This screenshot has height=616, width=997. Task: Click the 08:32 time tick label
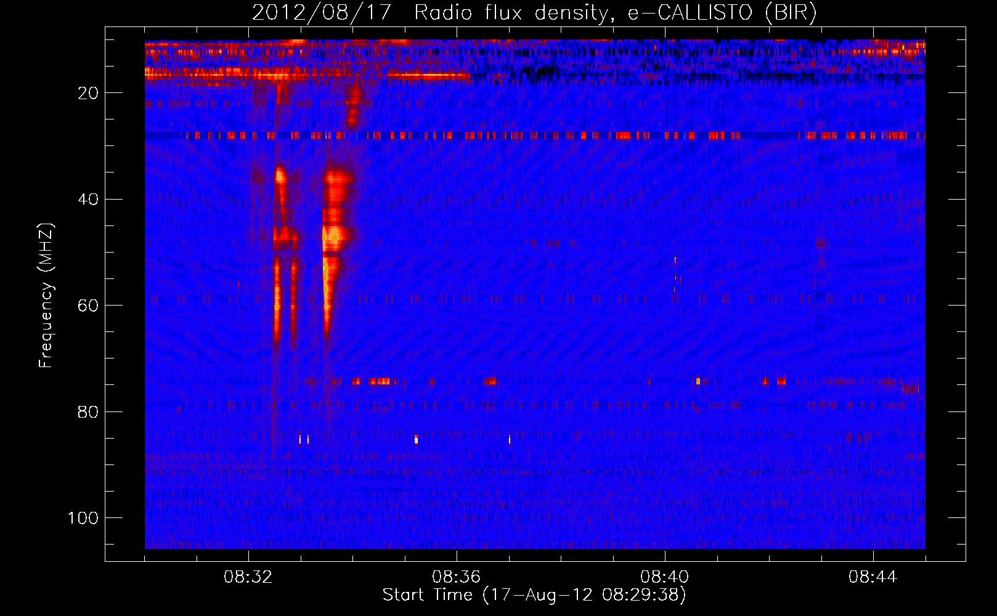tap(248, 577)
